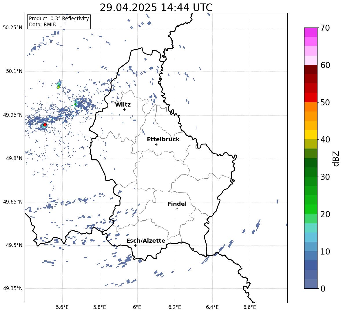Click the Wiltz city label
The width and height of the screenshot is (343, 313).
point(123,105)
